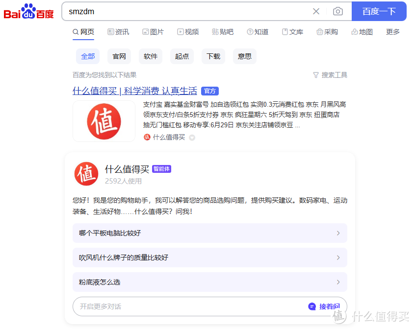Open 搜索工具 filter options
Screen dimensions: 414x329
[x=330, y=75]
